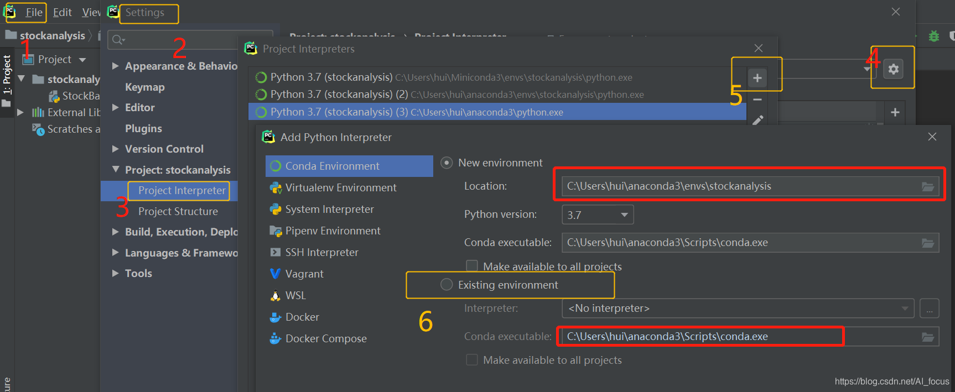Browse folder for Existing environment Conda executable
The width and height of the screenshot is (955, 392).
click(928, 337)
